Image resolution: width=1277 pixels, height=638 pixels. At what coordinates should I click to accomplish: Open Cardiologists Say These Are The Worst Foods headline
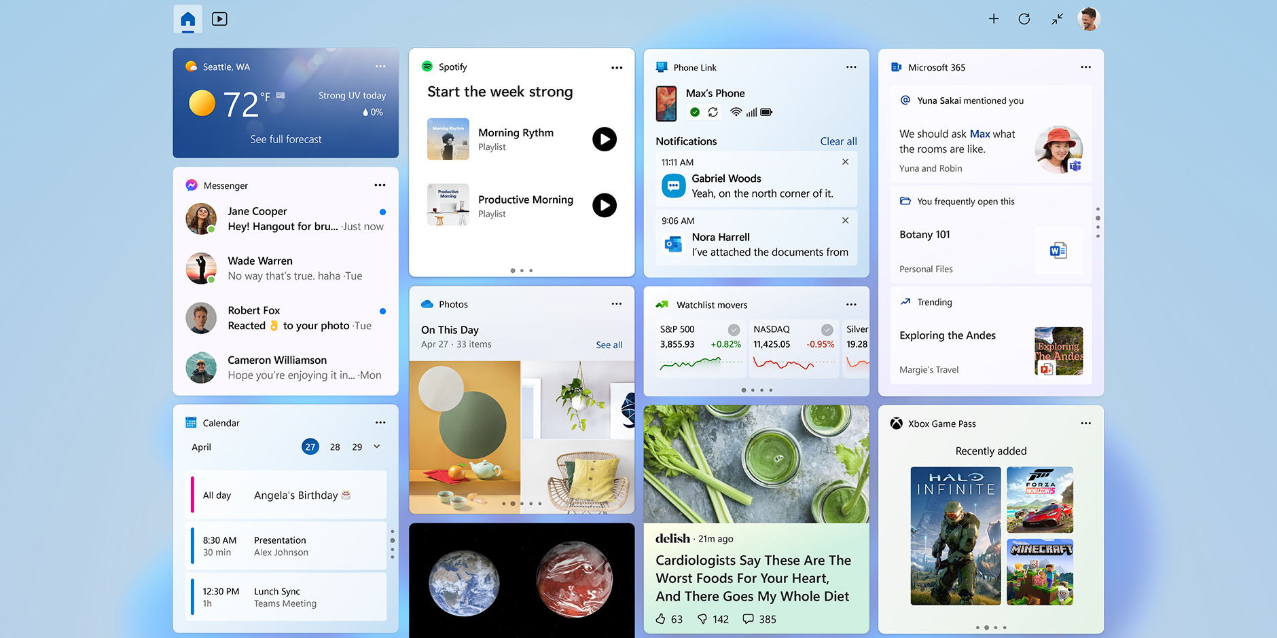753,578
